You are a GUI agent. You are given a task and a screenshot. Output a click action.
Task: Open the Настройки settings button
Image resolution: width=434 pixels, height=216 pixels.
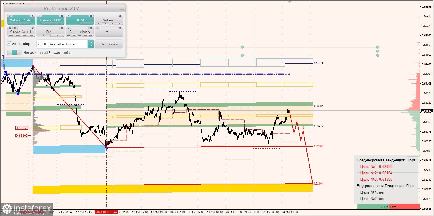click(109, 44)
